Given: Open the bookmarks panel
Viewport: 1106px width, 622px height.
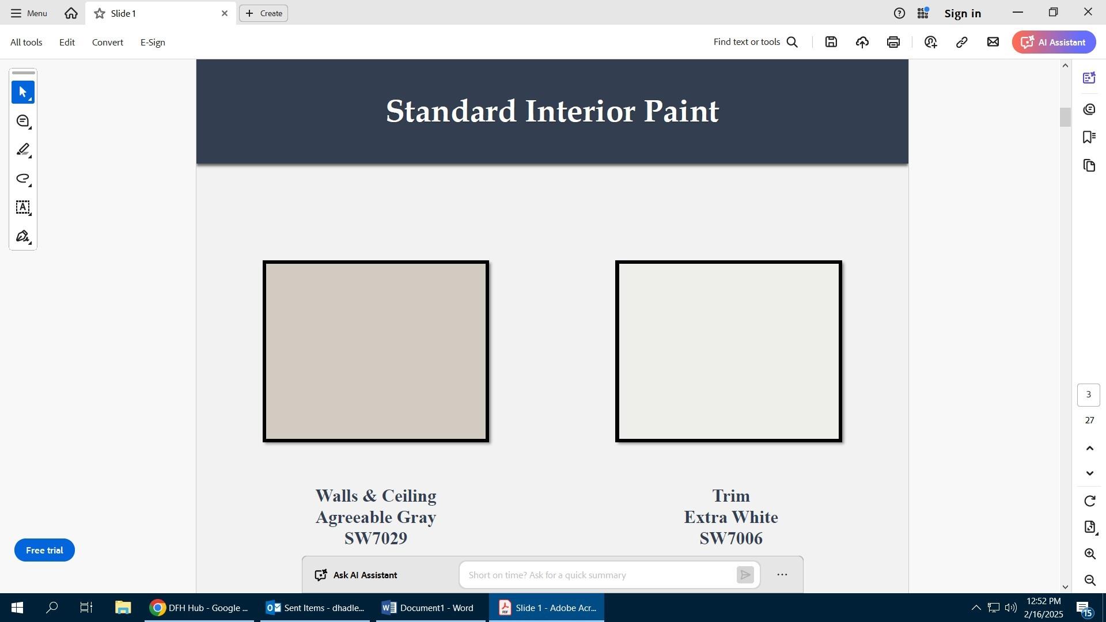Looking at the screenshot, I should coord(1089,137).
